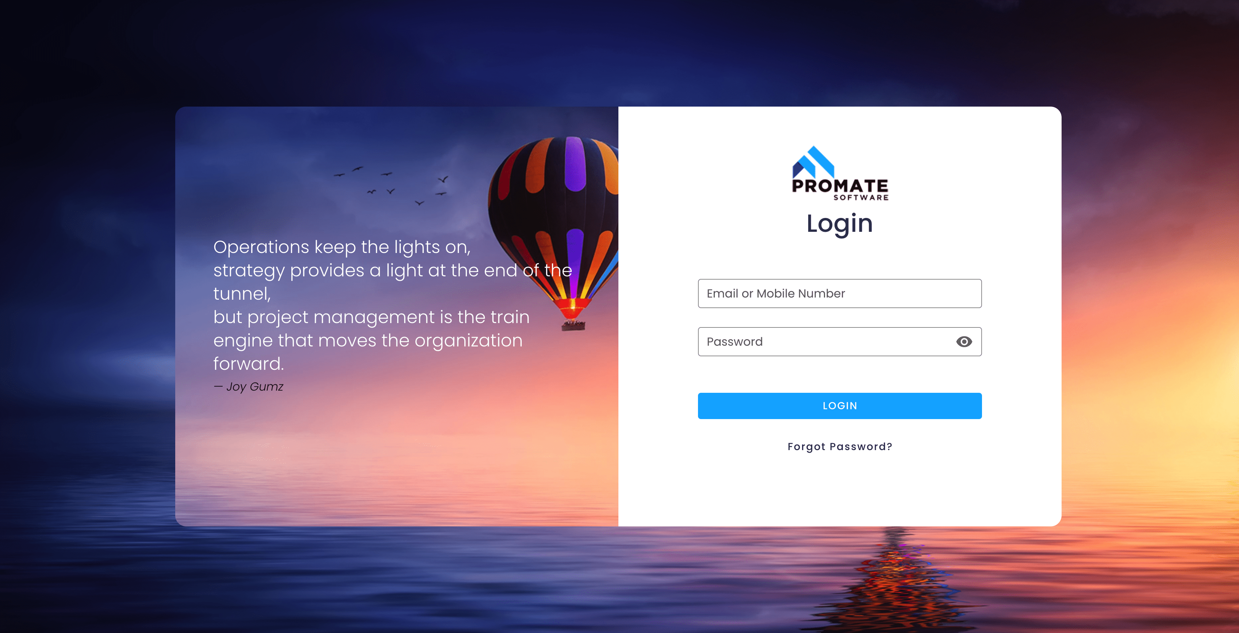Focus the Email or Mobile Number field
This screenshot has height=633, width=1239.
pyautogui.click(x=839, y=294)
